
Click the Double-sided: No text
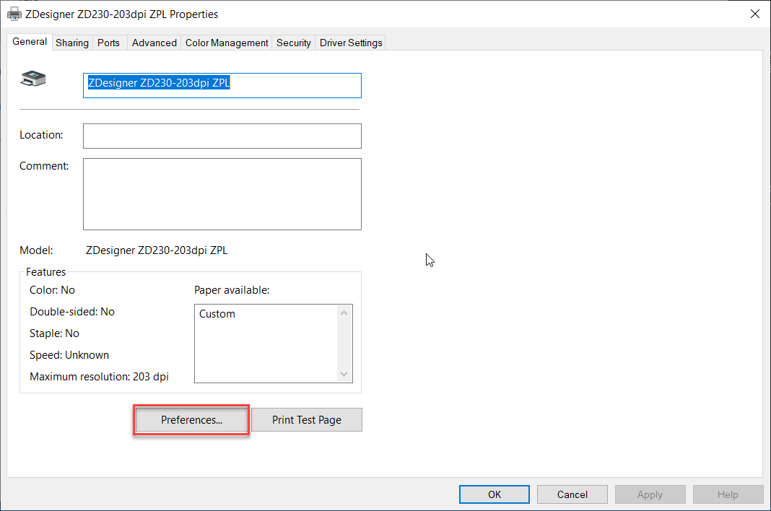tap(71, 312)
